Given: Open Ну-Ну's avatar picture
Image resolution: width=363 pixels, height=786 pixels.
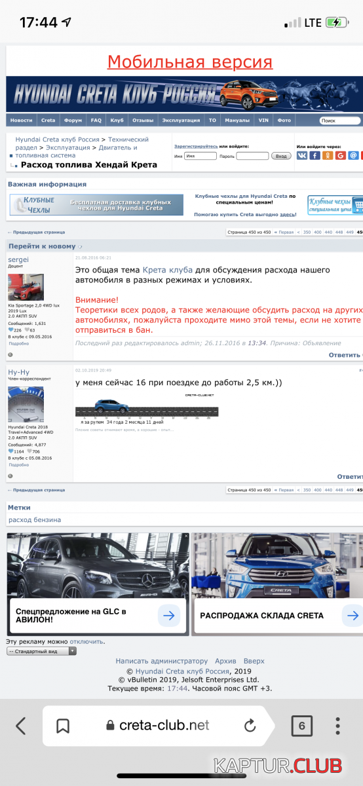Looking at the screenshot, I should click(x=26, y=404).
